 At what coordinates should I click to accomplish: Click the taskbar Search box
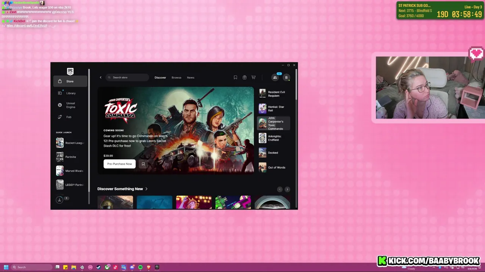tap(31, 267)
